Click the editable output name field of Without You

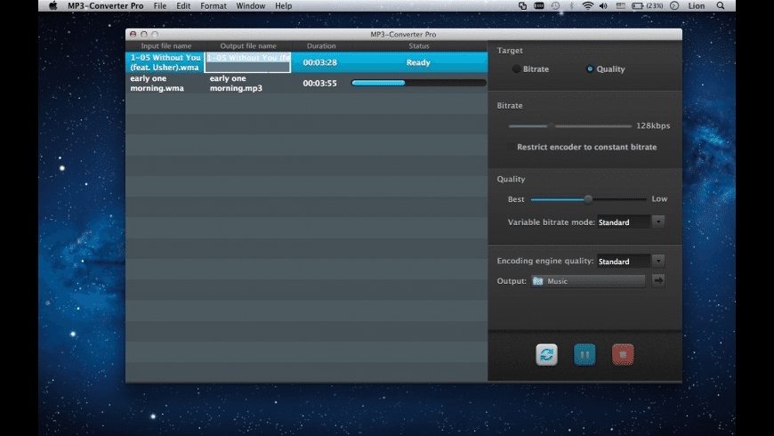click(248, 62)
